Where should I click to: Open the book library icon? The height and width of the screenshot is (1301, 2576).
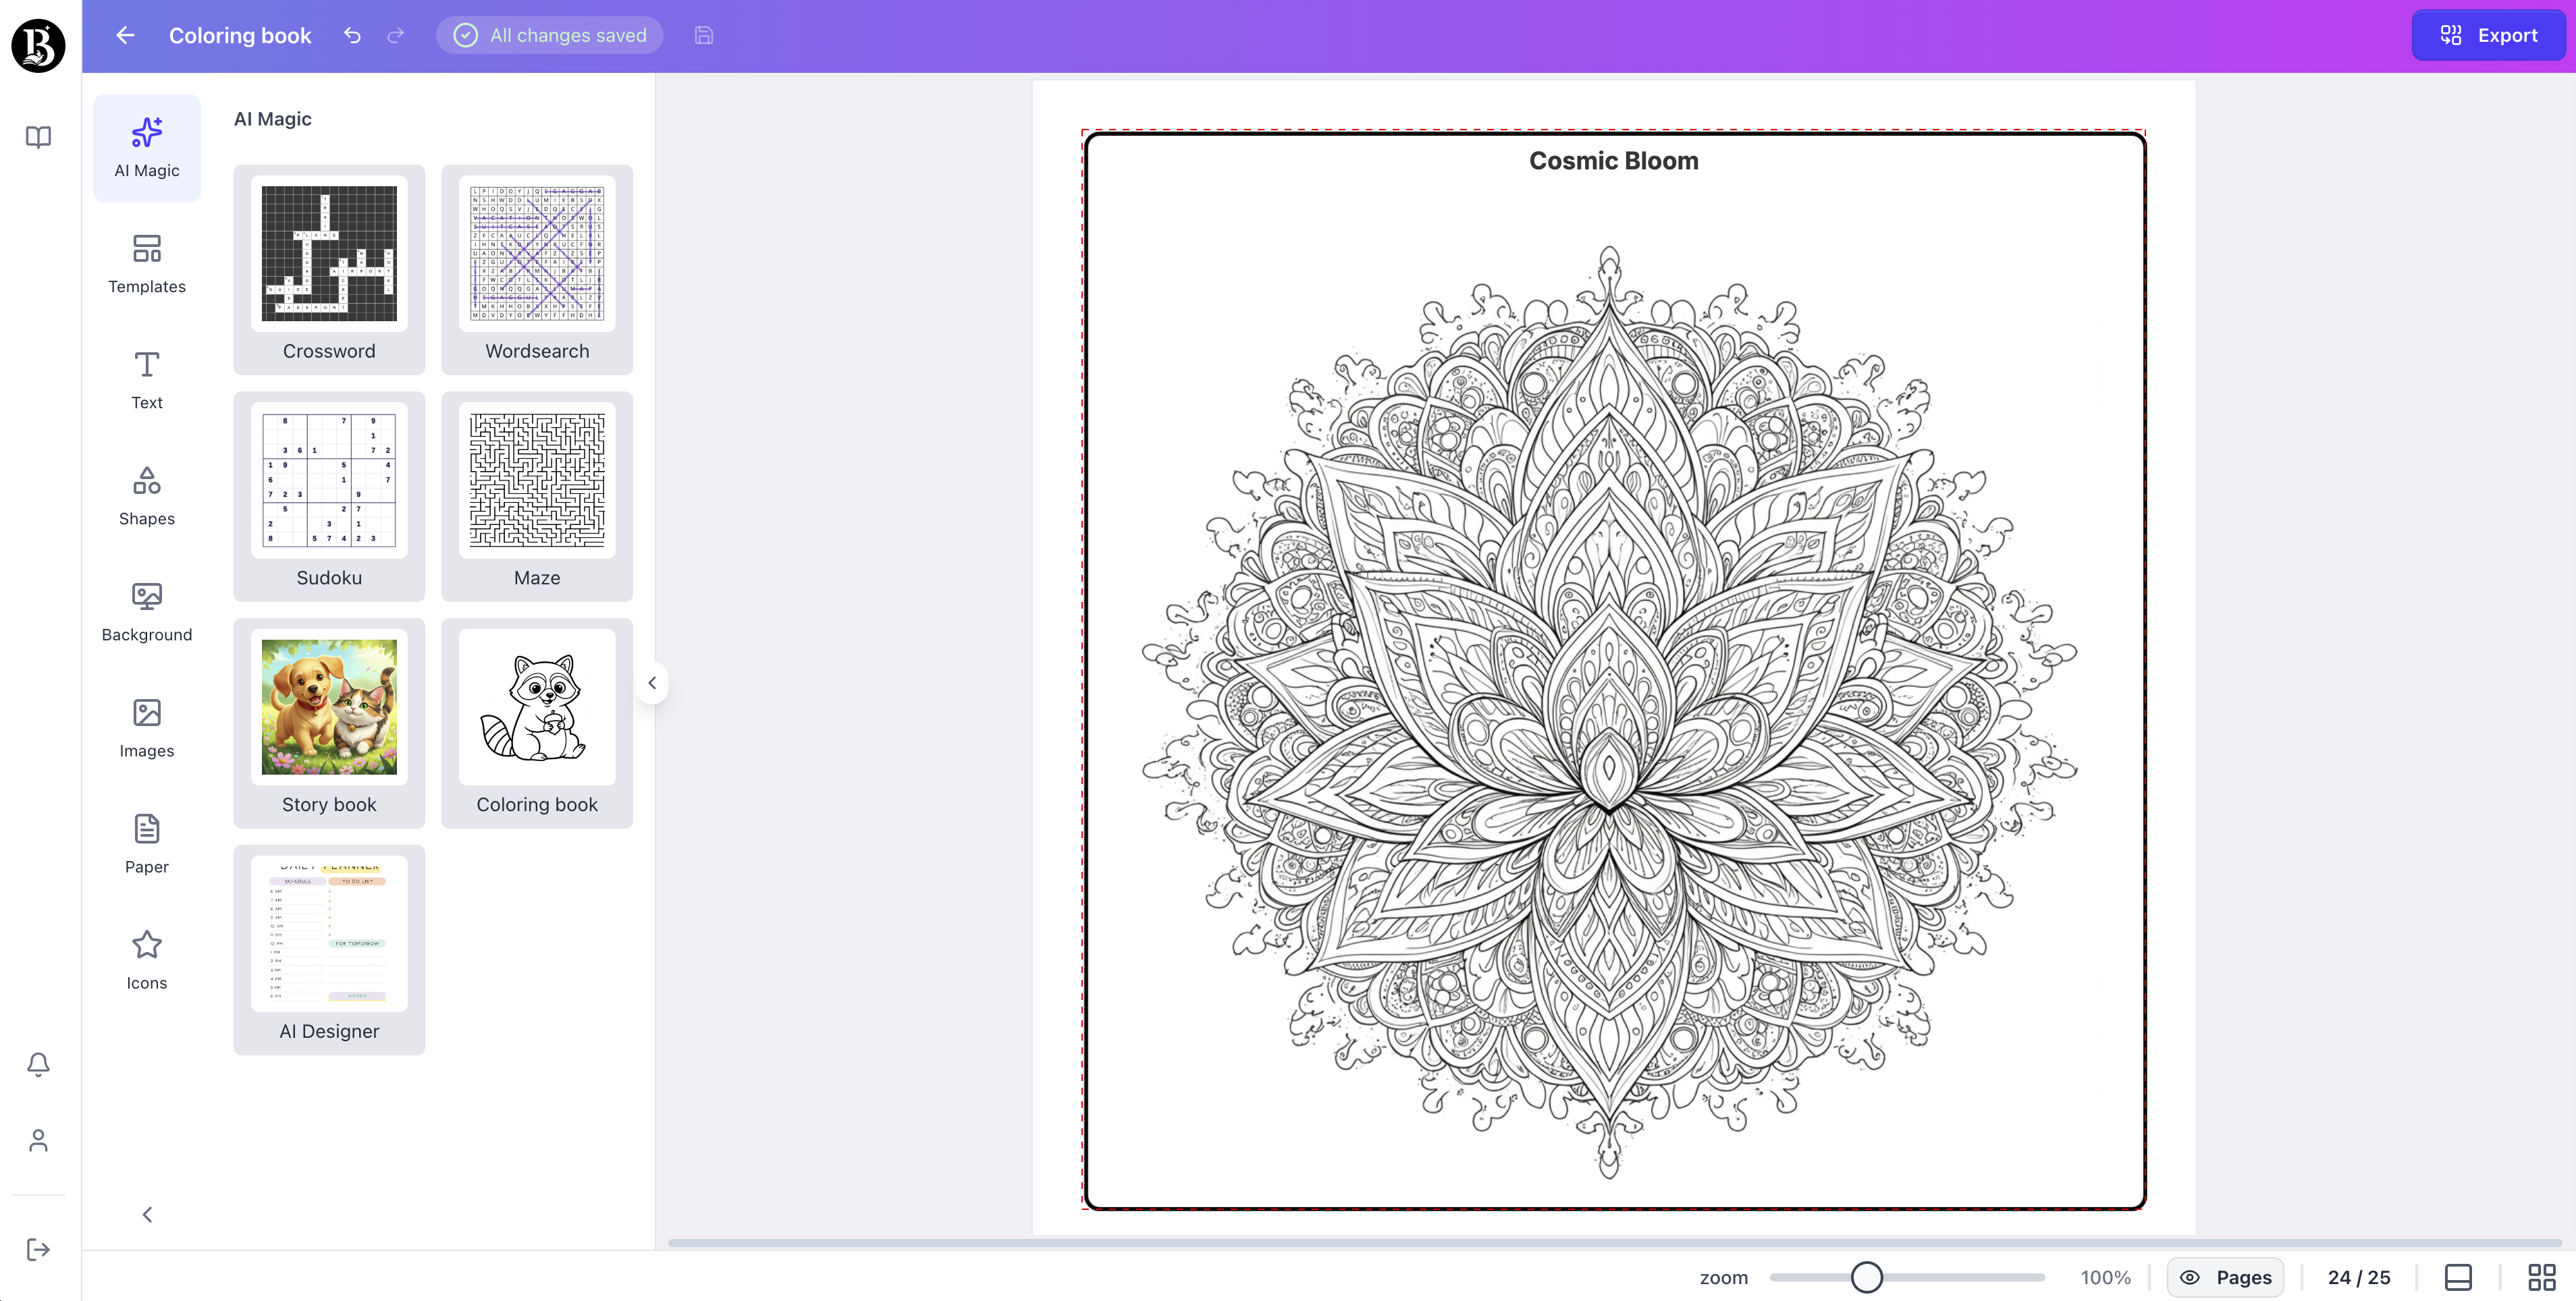(x=38, y=137)
